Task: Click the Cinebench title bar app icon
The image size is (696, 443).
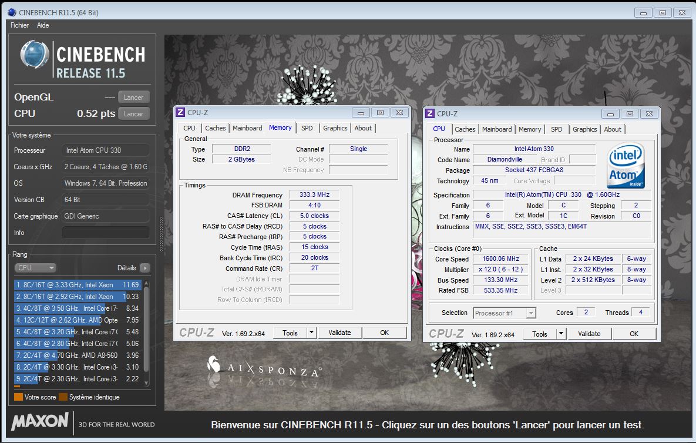Action: click(12, 12)
